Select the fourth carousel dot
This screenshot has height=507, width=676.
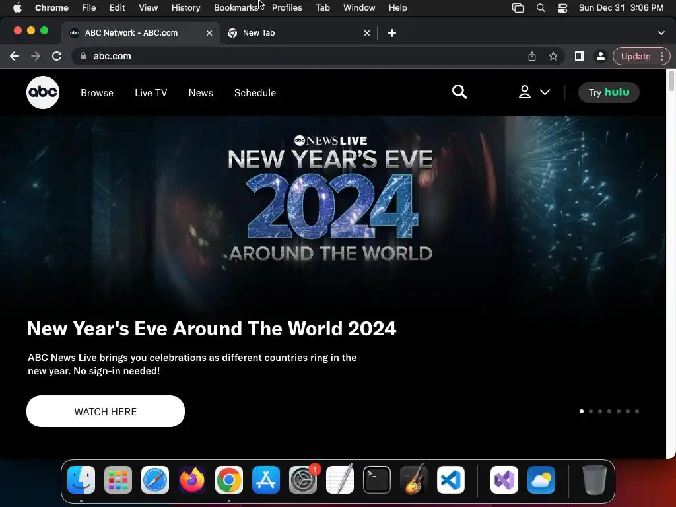coord(609,411)
